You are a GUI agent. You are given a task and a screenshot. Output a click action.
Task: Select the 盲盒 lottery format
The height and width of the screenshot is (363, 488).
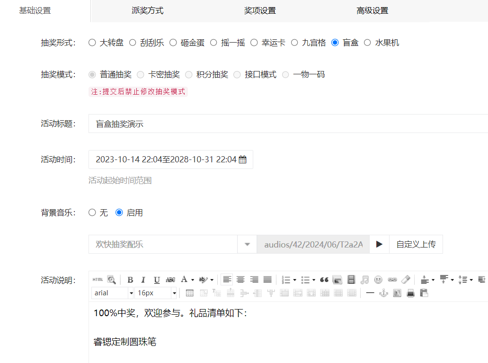pyautogui.click(x=336, y=42)
